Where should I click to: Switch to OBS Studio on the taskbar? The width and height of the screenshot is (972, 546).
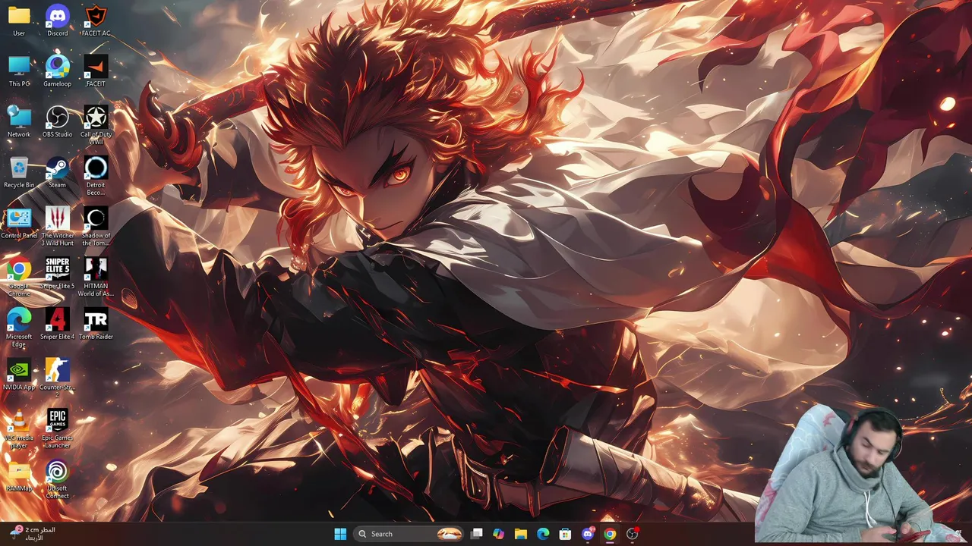click(632, 534)
